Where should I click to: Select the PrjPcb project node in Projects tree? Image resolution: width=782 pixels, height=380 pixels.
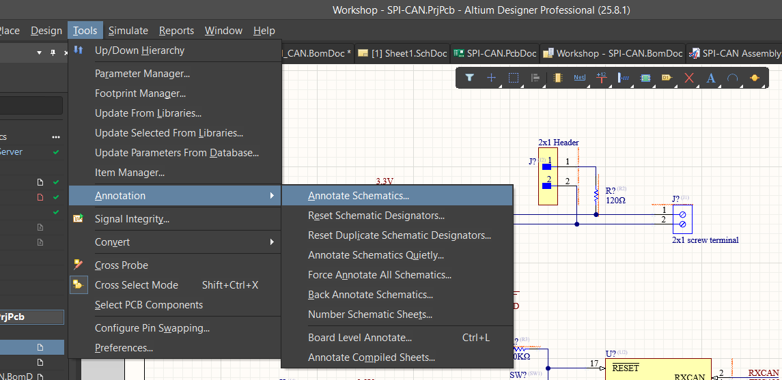point(32,317)
